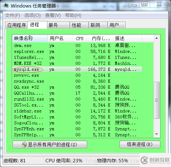Open the 查看(V) menu
Image resolution: width=171 pixels, height=167 pixels.
[x=53, y=15]
